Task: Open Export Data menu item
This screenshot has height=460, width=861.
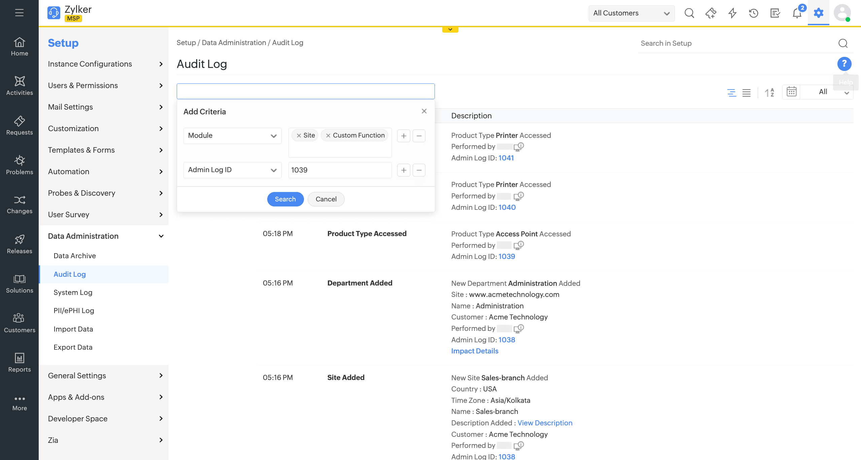Action: click(x=73, y=347)
